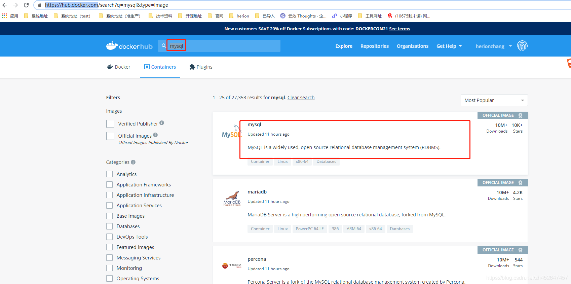Check the Monitoring category
The height and width of the screenshot is (284, 571).
(x=109, y=268)
